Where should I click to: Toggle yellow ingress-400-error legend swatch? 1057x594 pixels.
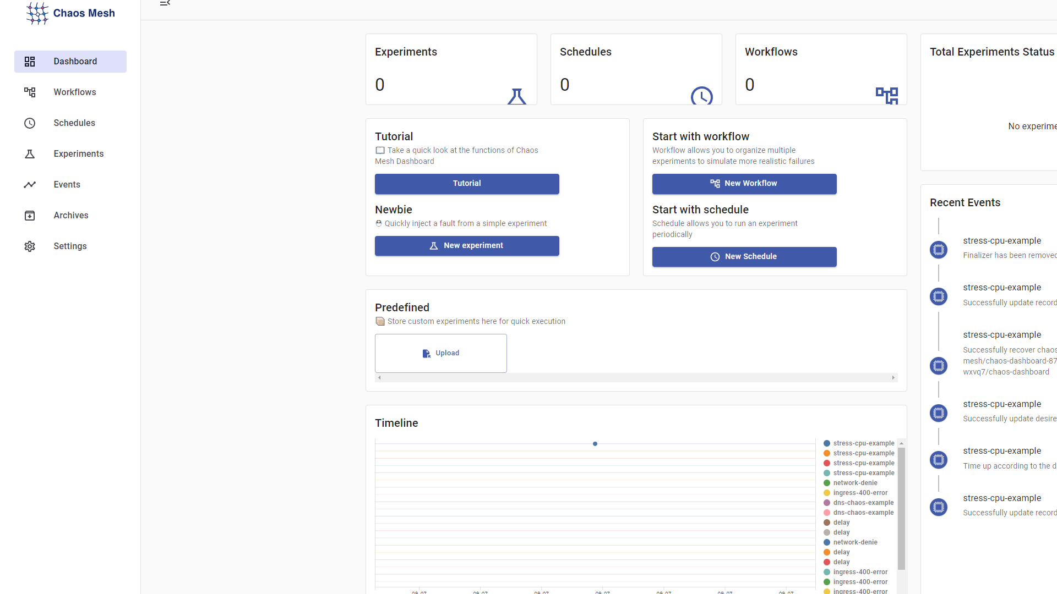pyautogui.click(x=826, y=493)
